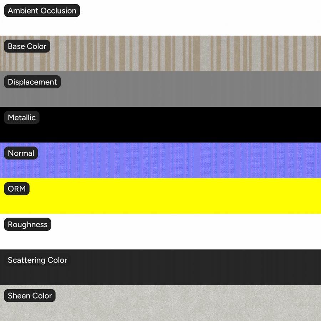Image resolution: width=321 pixels, height=321 pixels.
Task: Select the Base Color label
Action: click(x=27, y=46)
